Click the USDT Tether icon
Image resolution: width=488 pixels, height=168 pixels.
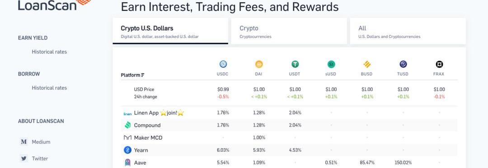point(295,64)
